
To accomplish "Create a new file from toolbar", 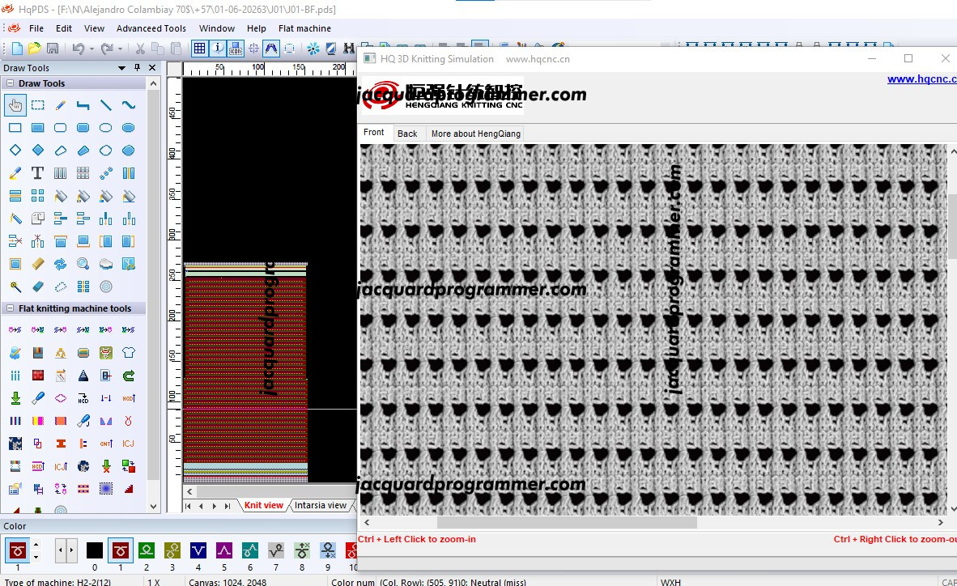I will 17,49.
